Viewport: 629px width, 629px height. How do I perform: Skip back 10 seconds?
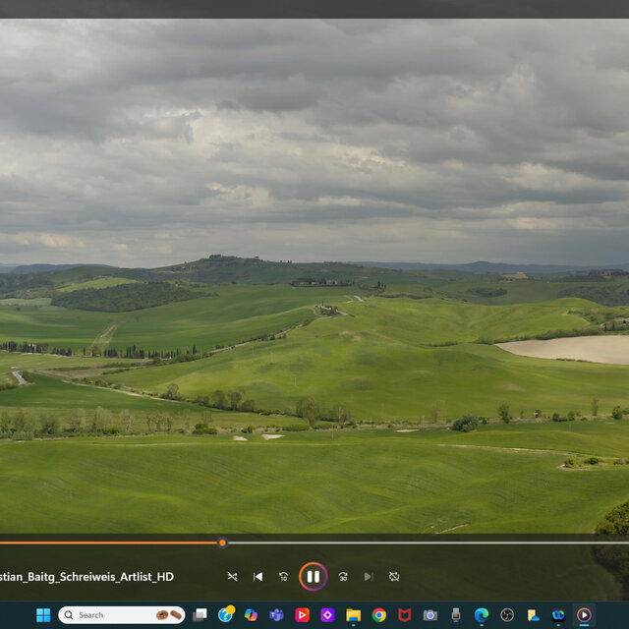click(x=284, y=577)
